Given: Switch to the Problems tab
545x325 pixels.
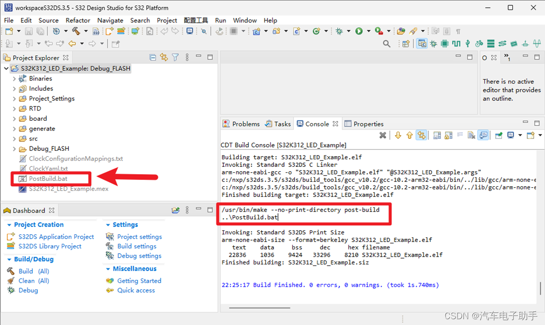Looking at the screenshot, I should (x=241, y=124).
